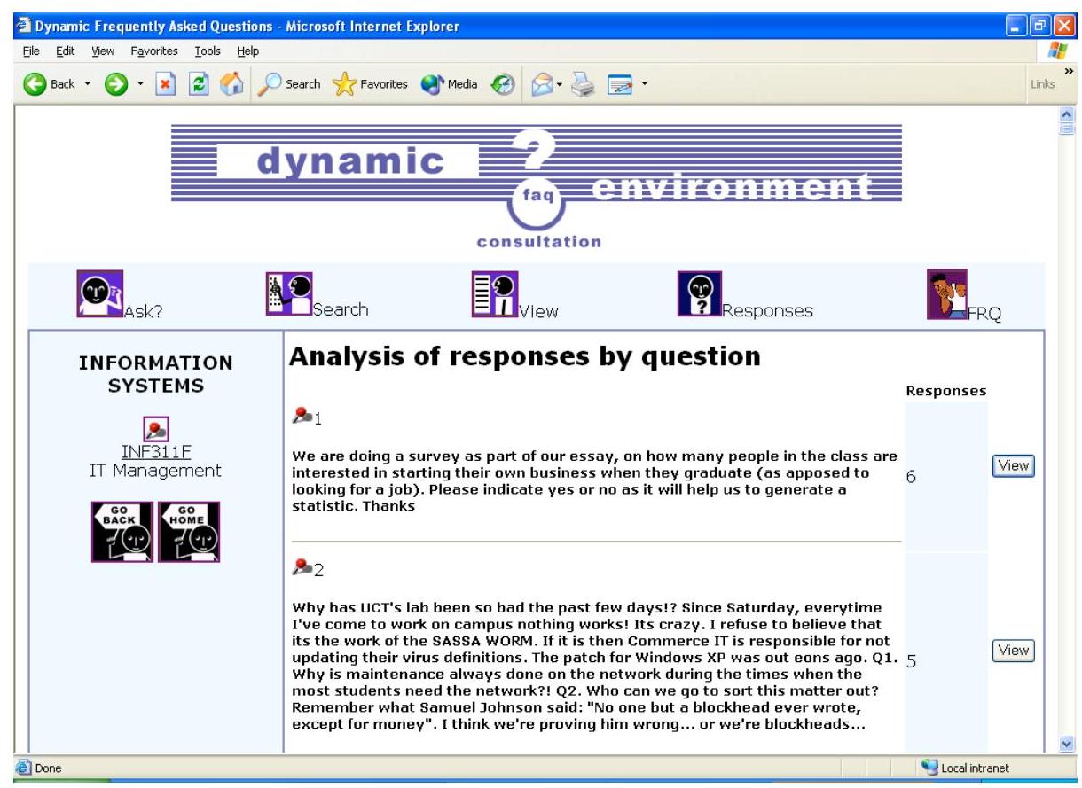Open the INF311F course link
The height and width of the screenshot is (788, 1082).
point(156,452)
